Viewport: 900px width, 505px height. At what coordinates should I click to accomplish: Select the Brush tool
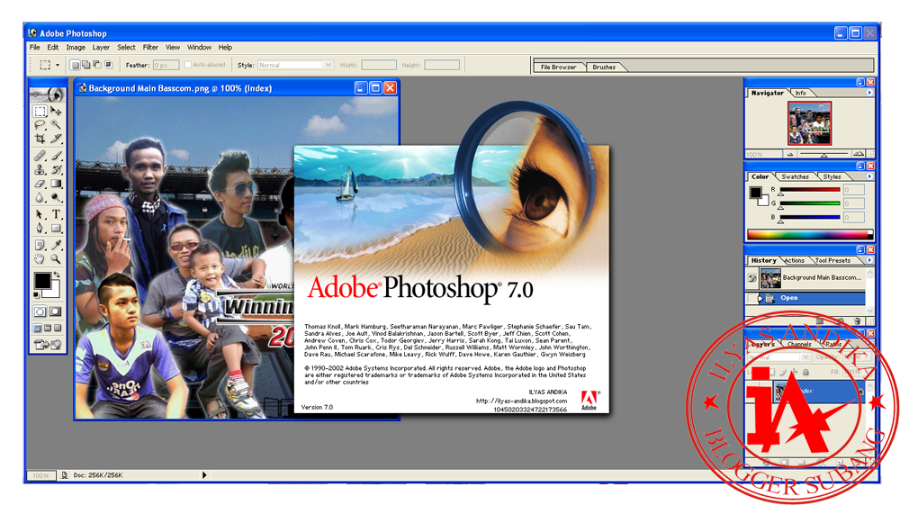pos(56,156)
